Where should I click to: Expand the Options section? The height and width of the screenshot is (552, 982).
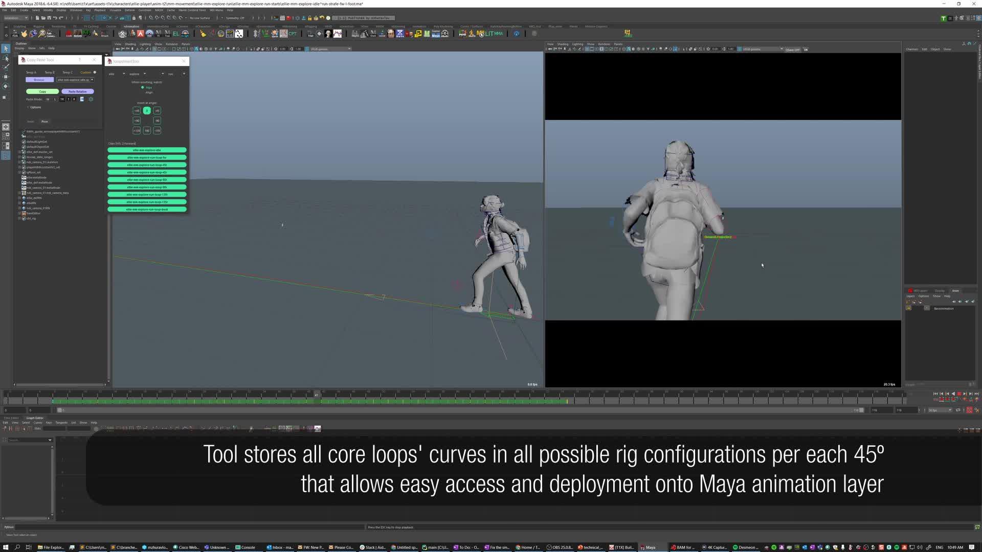click(34, 107)
